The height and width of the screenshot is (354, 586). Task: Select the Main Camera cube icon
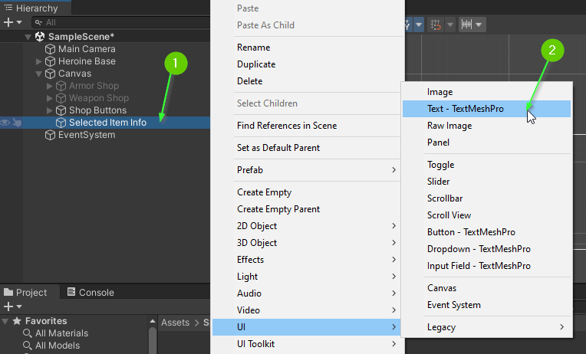[50, 49]
